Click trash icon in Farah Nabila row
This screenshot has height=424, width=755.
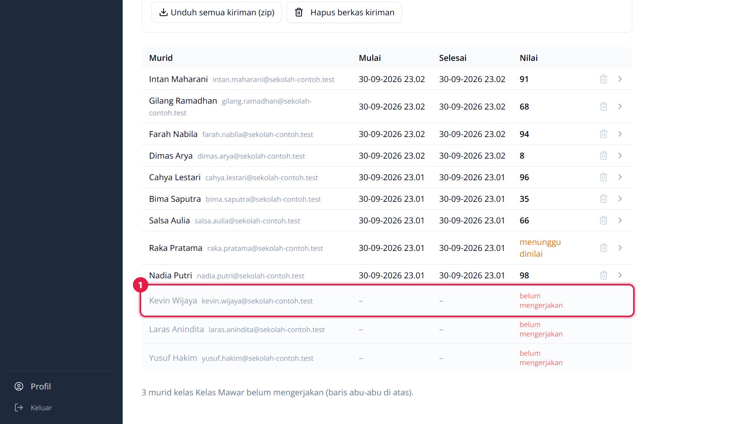[604, 134]
